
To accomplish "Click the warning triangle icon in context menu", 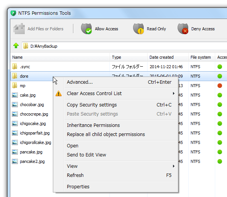I will pos(59,94).
